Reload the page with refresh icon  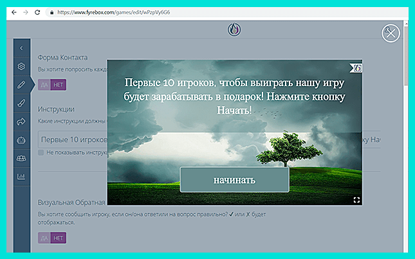[37, 12]
